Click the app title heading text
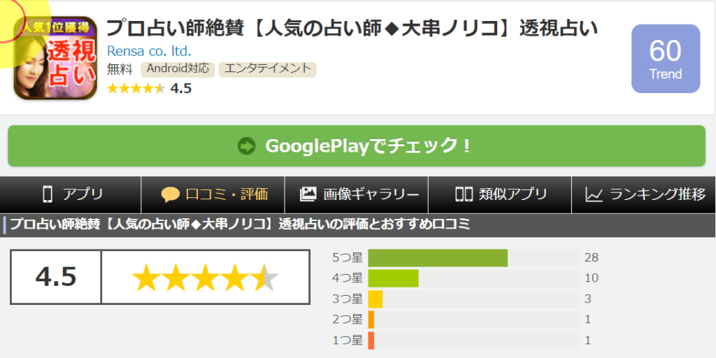716x358 pixels. [x=352, y=28]
